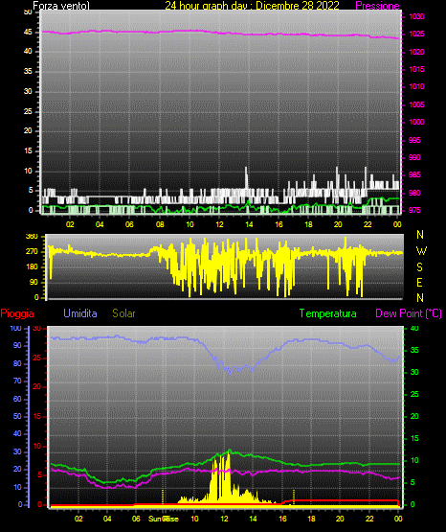Click the Solar legend label
Image resolution: width=446 pixels, height=532 pixels.
[124, 313]
